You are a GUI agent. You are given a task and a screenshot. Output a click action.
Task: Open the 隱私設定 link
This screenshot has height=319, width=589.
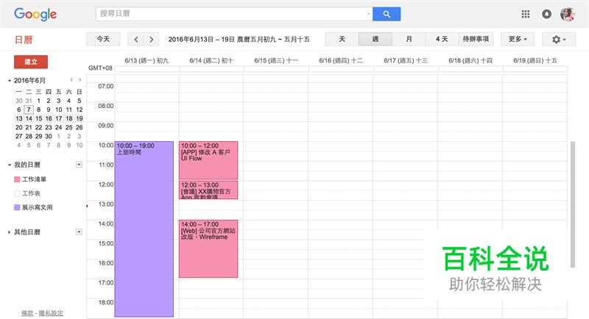click(x=51, y=313)
